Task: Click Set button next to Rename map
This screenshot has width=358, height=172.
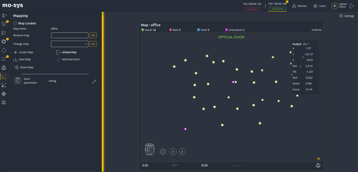Action: 93,35
